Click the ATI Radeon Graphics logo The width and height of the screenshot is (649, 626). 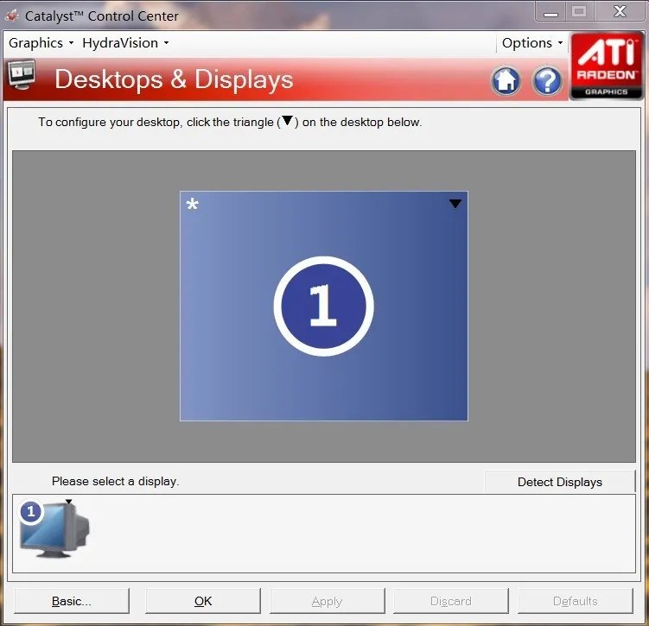607,66
